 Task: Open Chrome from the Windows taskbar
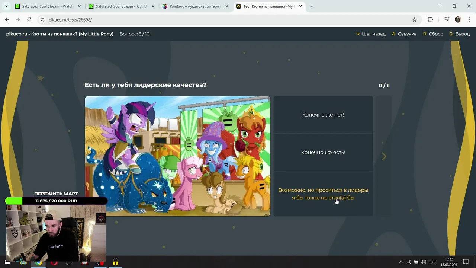click(39, 262)
